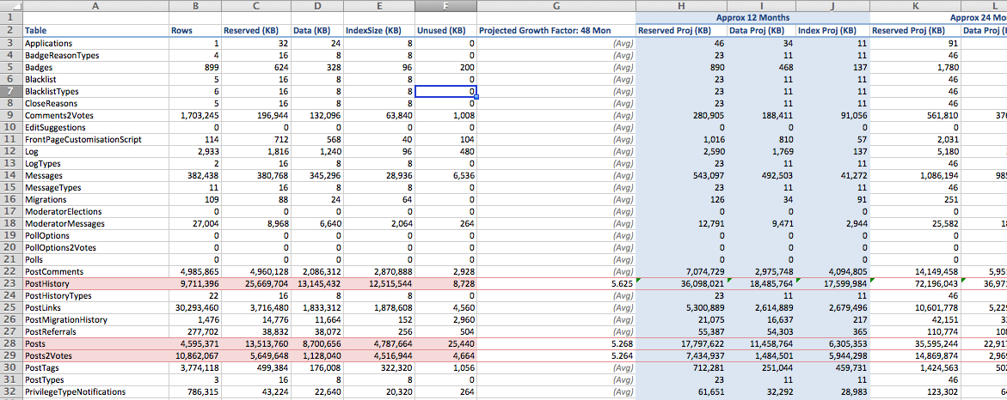The image size is (1007, 400).
Task: Select the 'Applications' cell
Action: pos(95,43)
